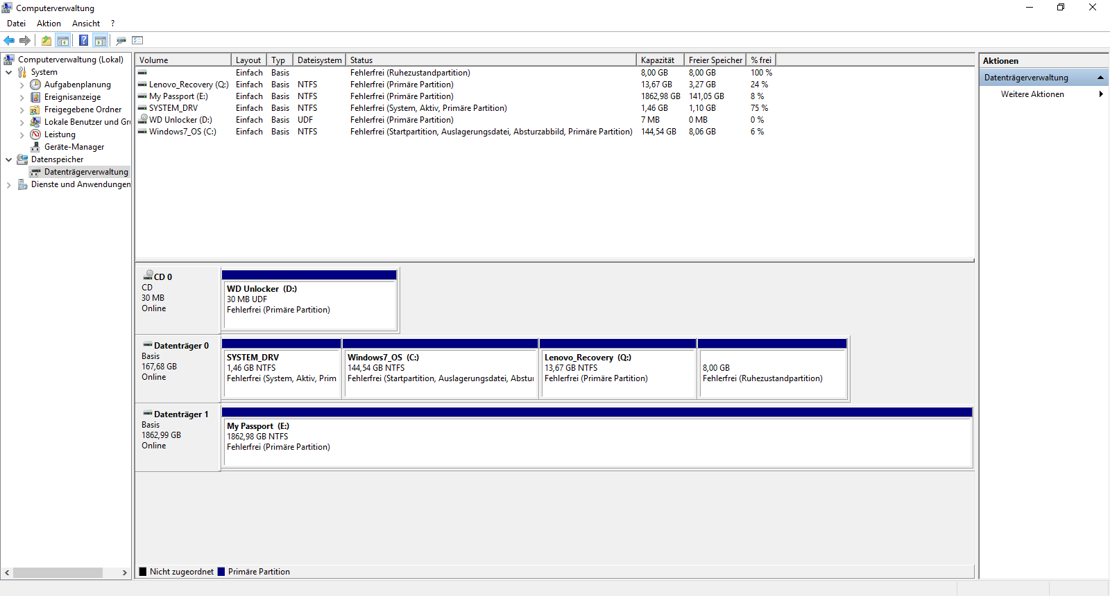This screenshot has height=596, width=1110.
Task: Open the Weitere Aktionen submenu arrow
Action: pyautogui.click(x=1101, y=94)
